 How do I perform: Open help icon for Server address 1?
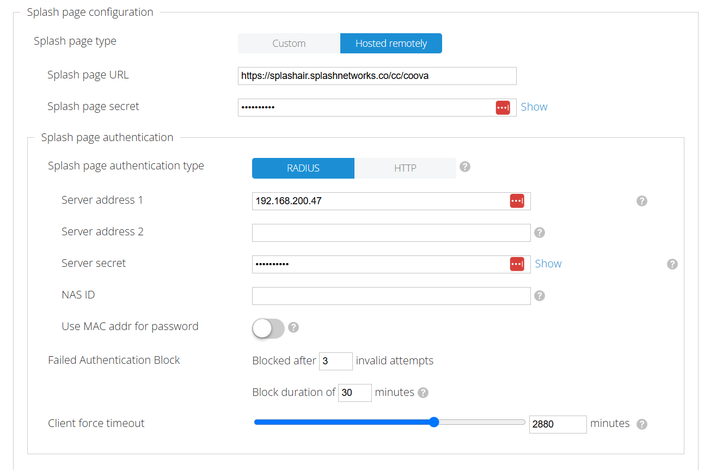(642, 201)
